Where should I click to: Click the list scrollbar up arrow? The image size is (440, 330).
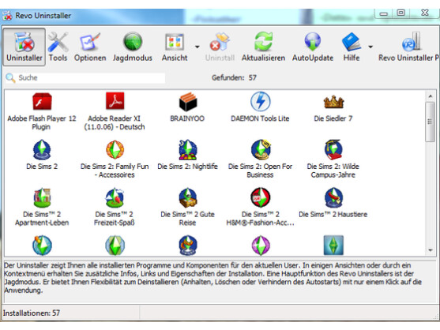(431, 96)
